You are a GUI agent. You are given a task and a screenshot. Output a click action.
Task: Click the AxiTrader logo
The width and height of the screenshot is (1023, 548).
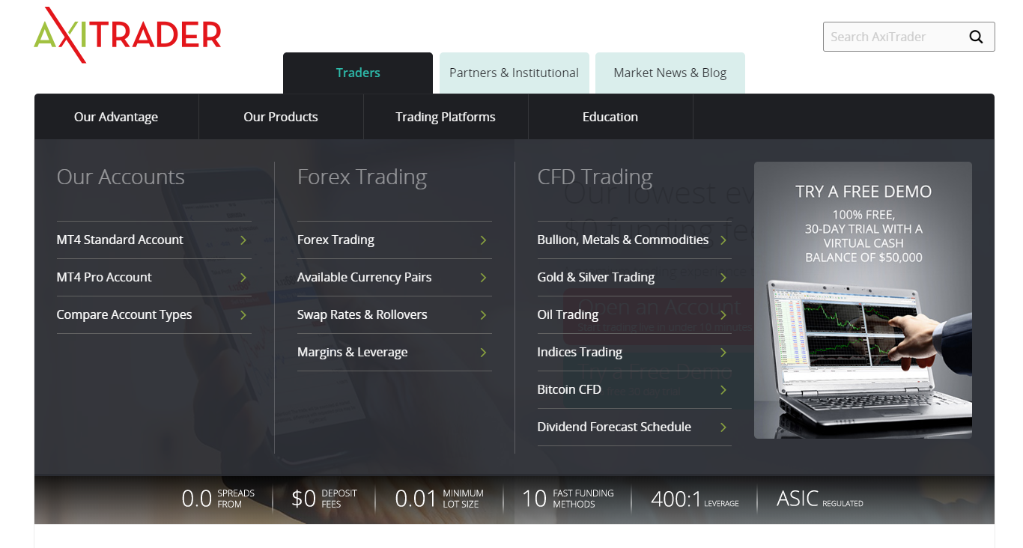click(x=127, y=35)
